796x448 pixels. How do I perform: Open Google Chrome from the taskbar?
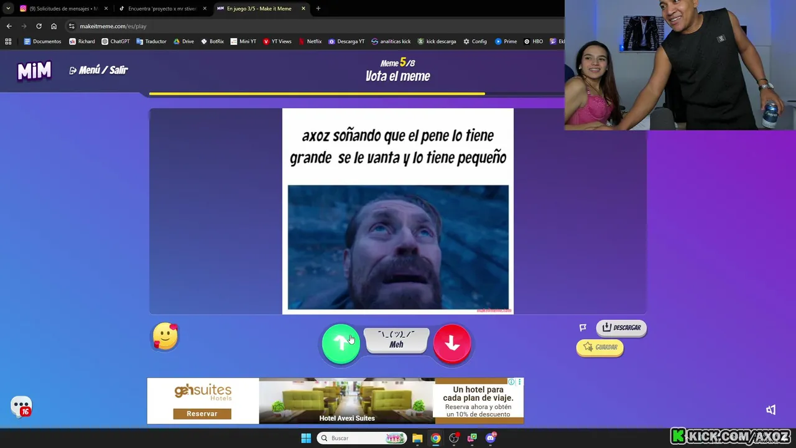pos(435,438)
